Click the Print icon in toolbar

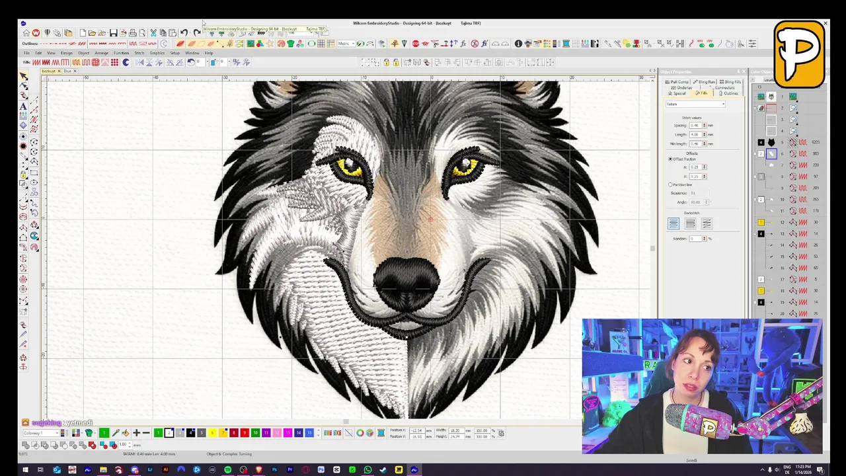coord(133,33)
